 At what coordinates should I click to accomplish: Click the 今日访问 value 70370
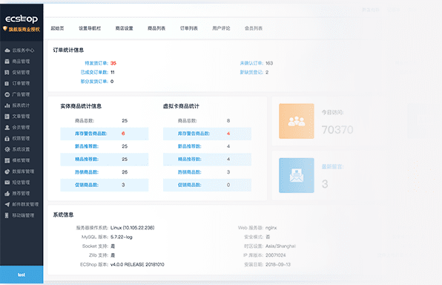[x=337, y=130]
